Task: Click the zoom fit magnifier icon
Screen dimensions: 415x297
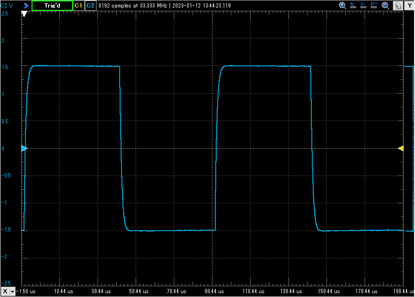Action: point(385,6)
